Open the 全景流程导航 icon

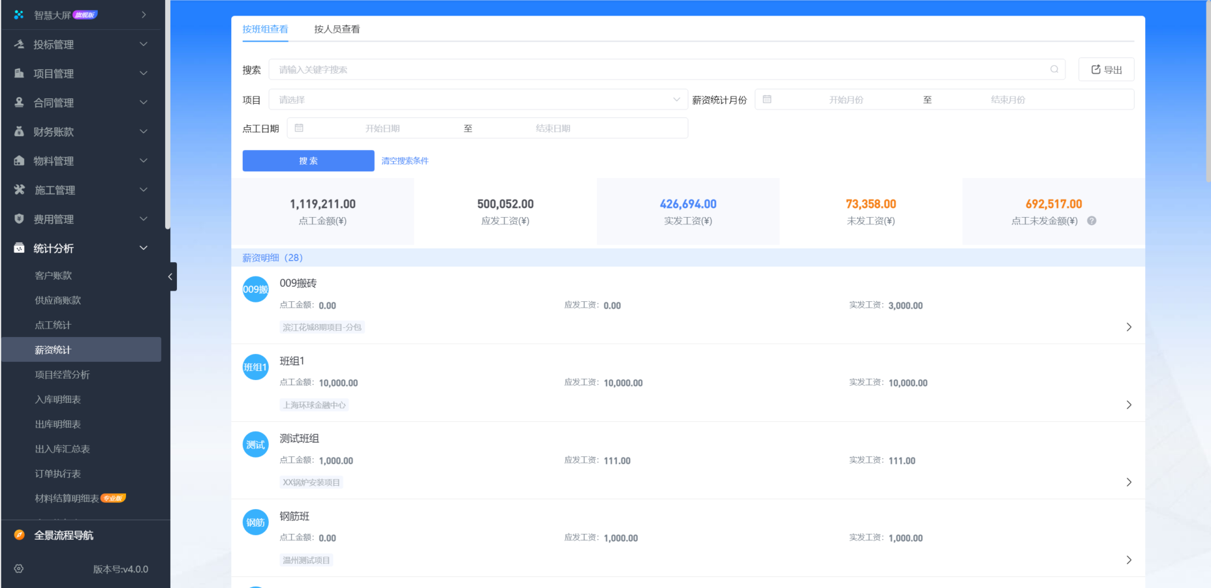pos(18,535)
